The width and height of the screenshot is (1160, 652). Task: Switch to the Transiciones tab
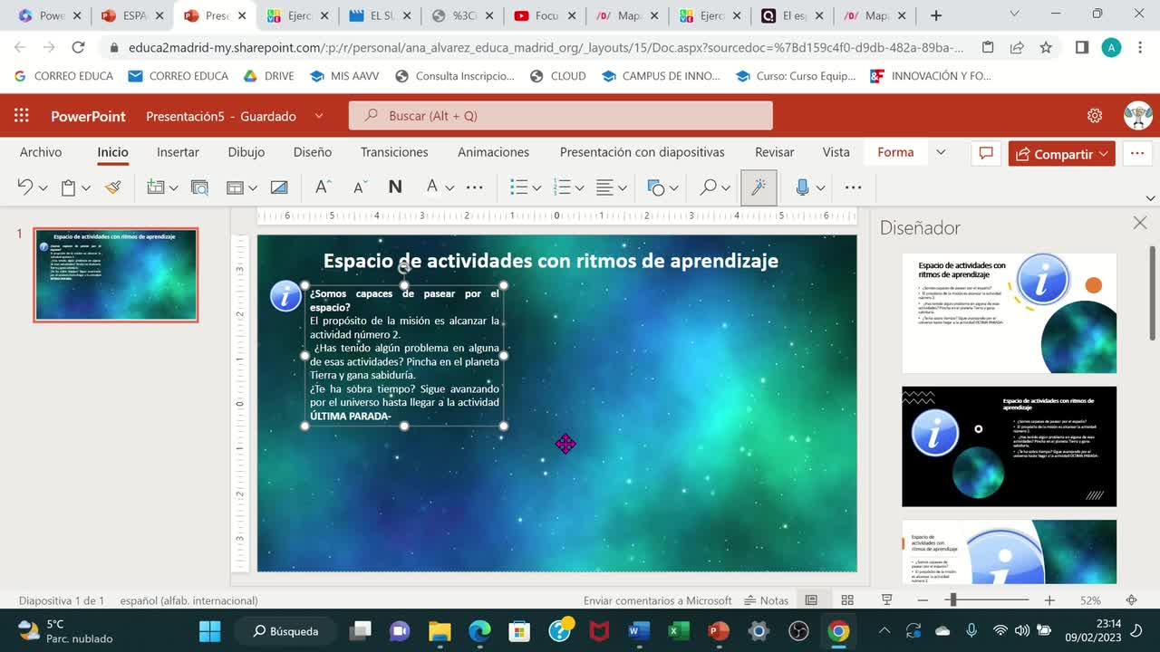(394, 152)
